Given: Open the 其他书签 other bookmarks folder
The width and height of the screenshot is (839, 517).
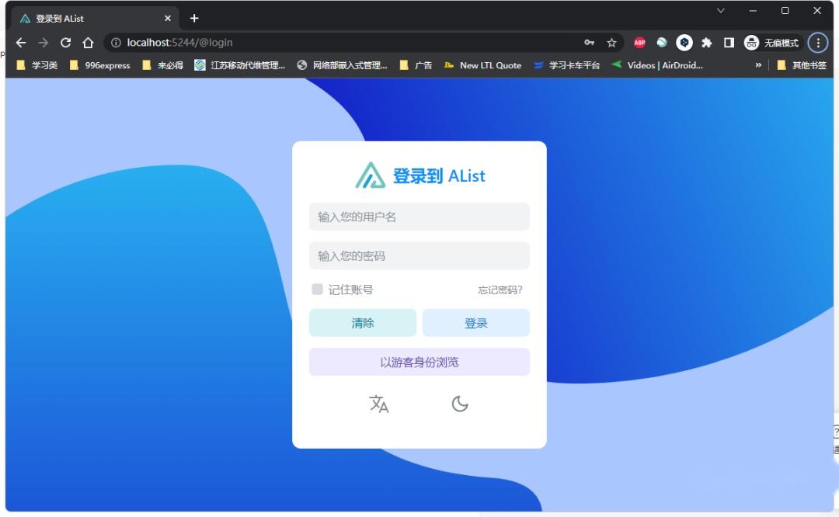Looking at the screenshot, I should (x=802, y=65).
